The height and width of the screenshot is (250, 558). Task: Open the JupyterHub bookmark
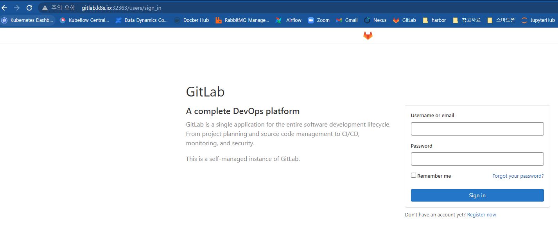point(538,20)
